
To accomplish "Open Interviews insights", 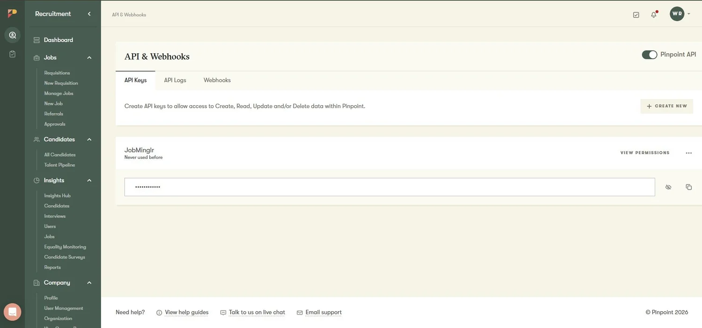I will [55, 216].
